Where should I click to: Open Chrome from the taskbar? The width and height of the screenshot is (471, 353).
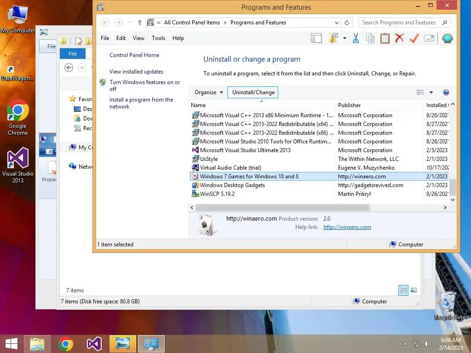66,344
